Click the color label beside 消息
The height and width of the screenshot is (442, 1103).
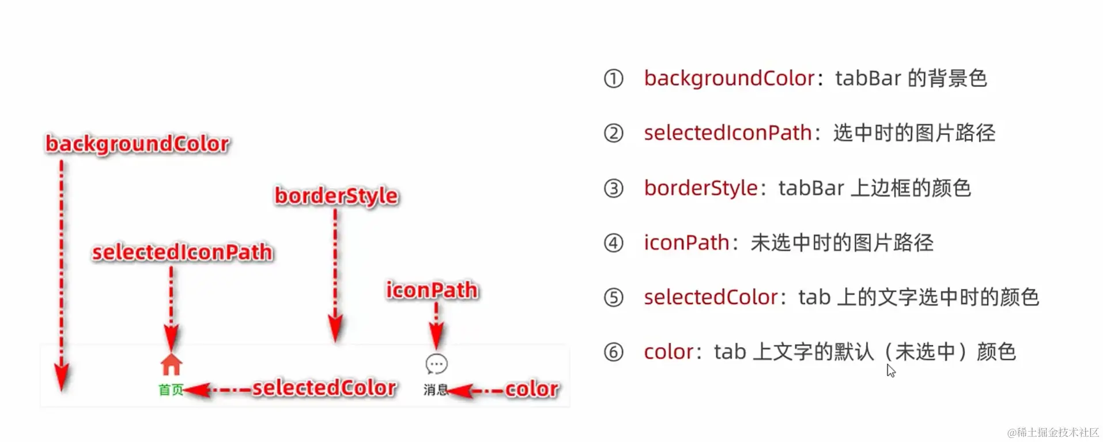click(x=532, y=389)
